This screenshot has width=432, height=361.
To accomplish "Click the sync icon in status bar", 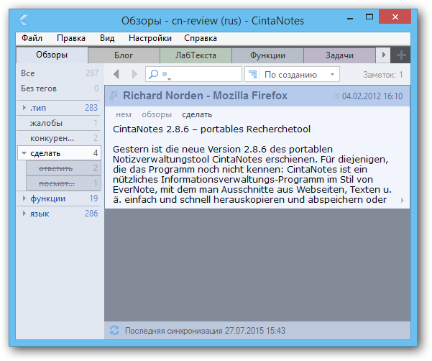I will 114,330.
